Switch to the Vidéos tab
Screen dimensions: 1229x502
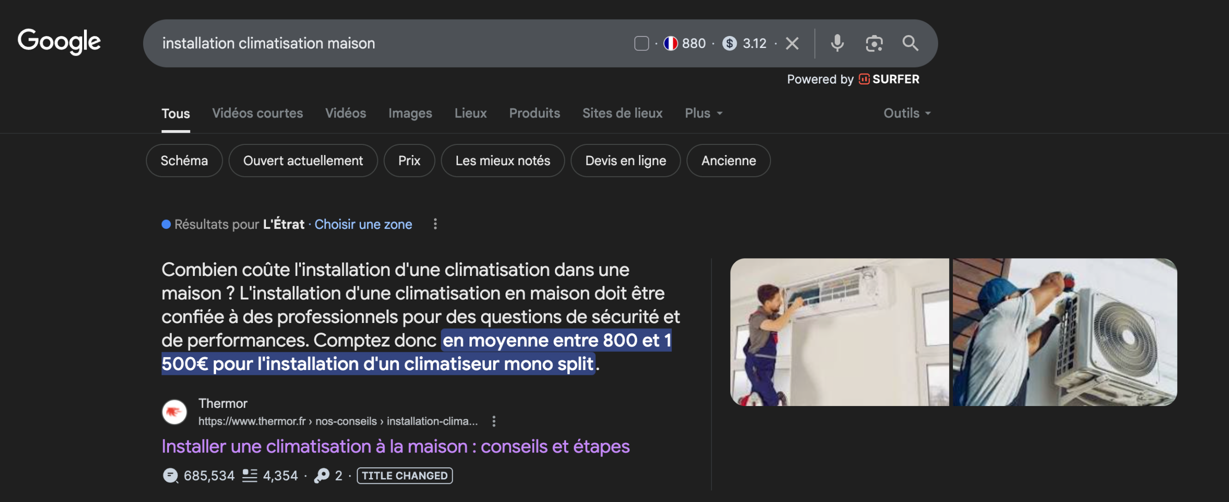tap(346, 113)
